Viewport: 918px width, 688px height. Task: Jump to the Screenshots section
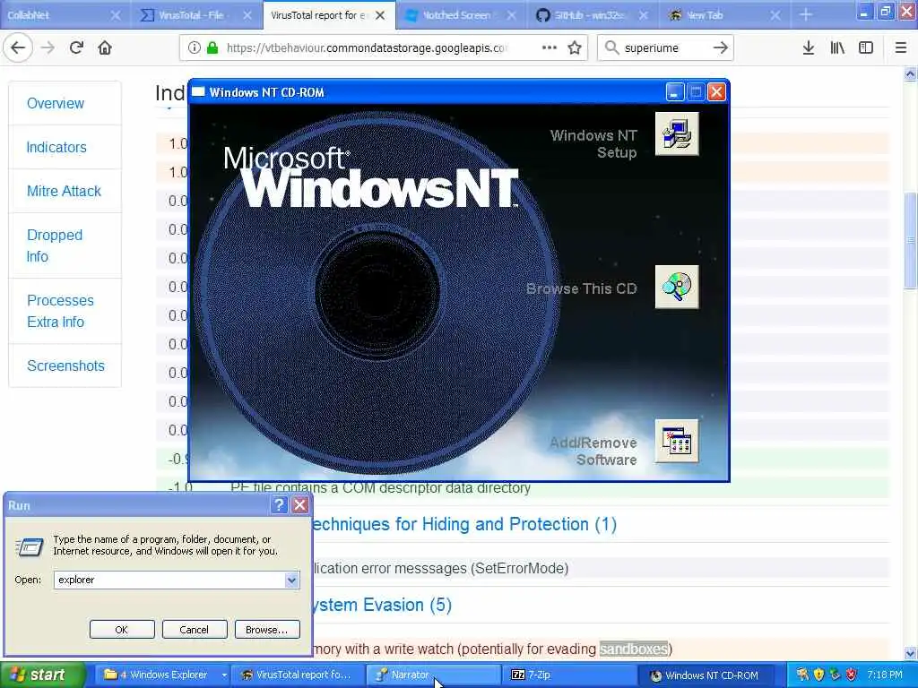tap(65, 365)
